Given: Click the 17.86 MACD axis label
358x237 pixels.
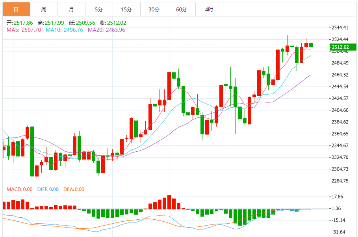Looking at the screenshot, I should [x=337, y=197].
